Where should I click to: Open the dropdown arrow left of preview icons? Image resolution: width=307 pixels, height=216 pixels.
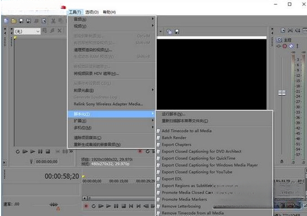point(160,32)
